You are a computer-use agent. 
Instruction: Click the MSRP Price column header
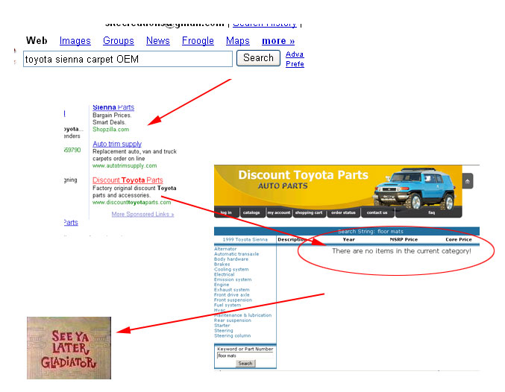[404, 240]
